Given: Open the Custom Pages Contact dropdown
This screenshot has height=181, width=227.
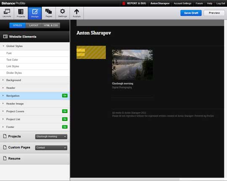Looking at the screenshot, I should (51, 148).
